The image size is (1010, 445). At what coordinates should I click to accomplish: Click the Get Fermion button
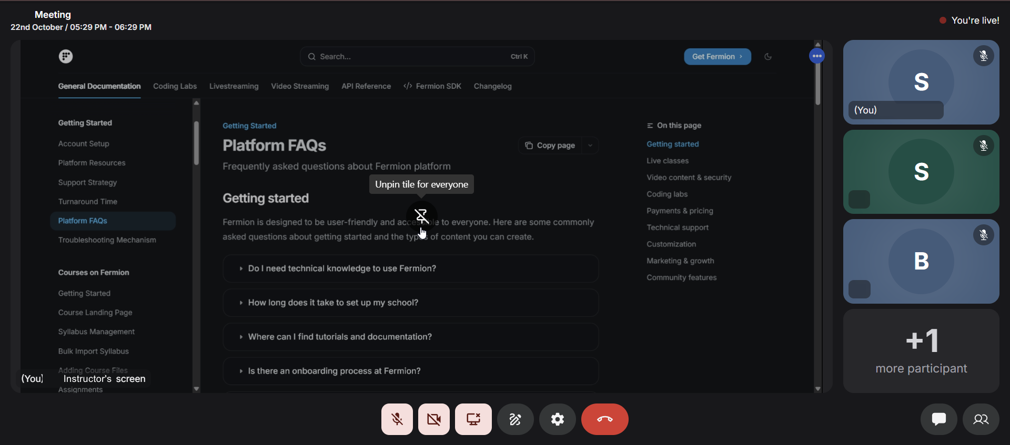tap(717, 57)
